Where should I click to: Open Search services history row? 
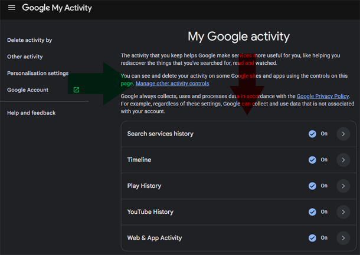238,134
